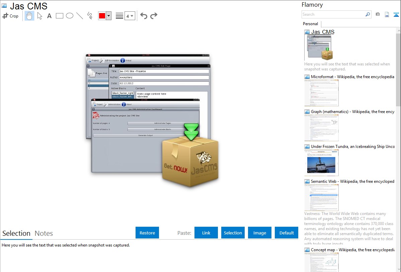This screenshot has height=272, width=401.
Task: Click the icon beside Concept map title
Action: [x=307, y=250]
